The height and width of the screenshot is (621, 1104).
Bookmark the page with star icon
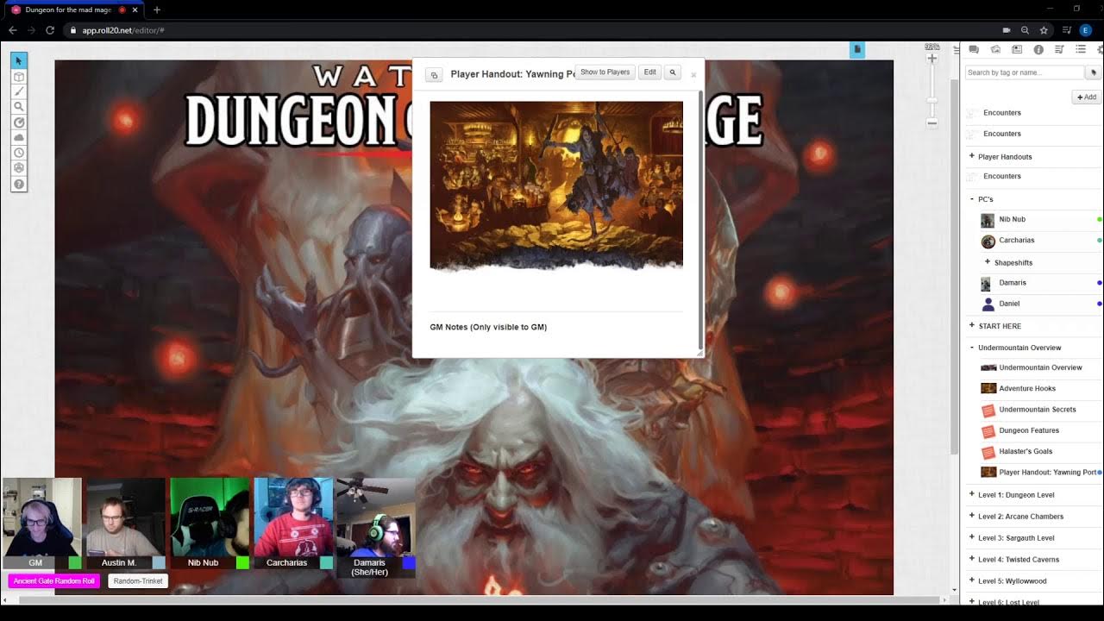point(1044,30)
